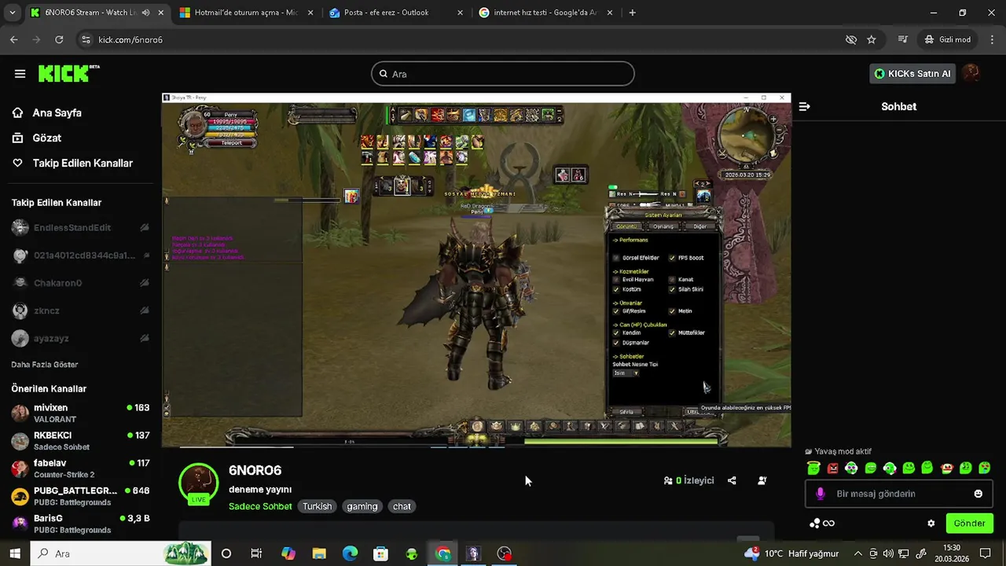The width and height of the screenshot is (1006, 566).
Task: Mute the tab audio speaker icon
Action: 145,13
